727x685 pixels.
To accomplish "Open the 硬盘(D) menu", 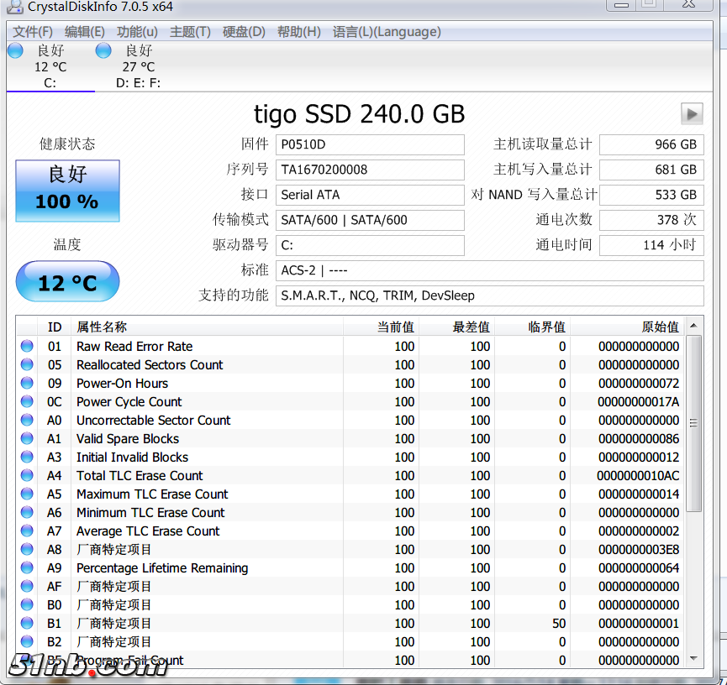I will click(244, 32).
